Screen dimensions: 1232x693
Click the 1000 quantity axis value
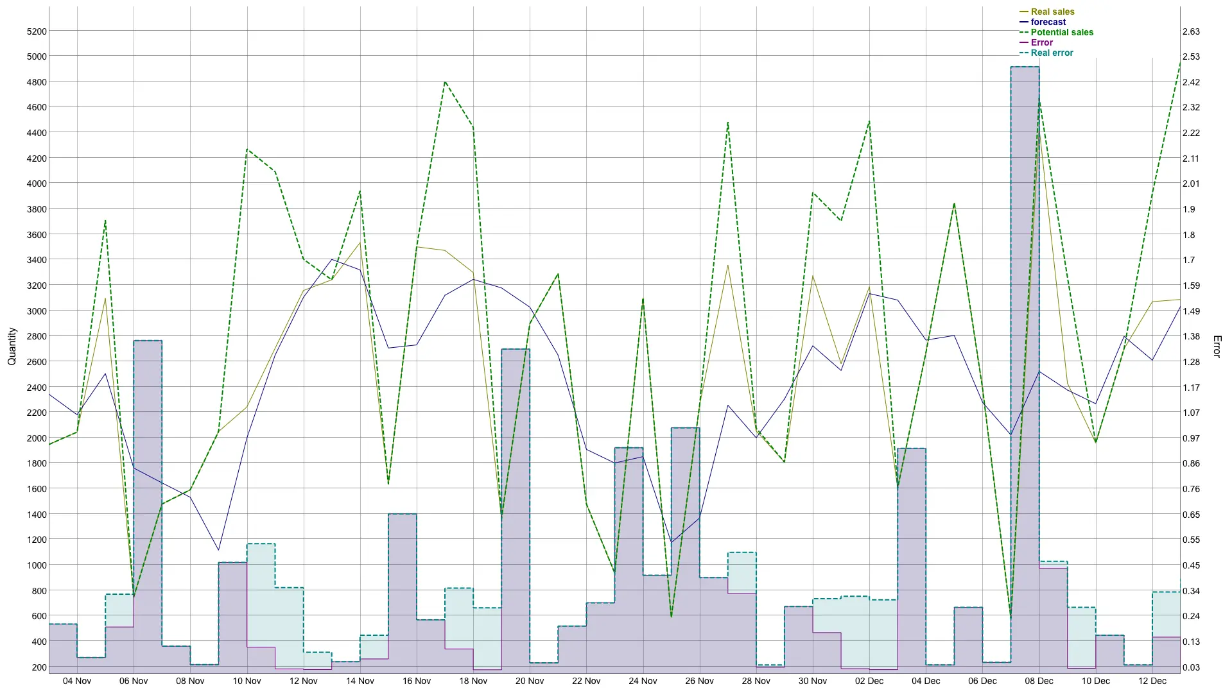point(37,565)
